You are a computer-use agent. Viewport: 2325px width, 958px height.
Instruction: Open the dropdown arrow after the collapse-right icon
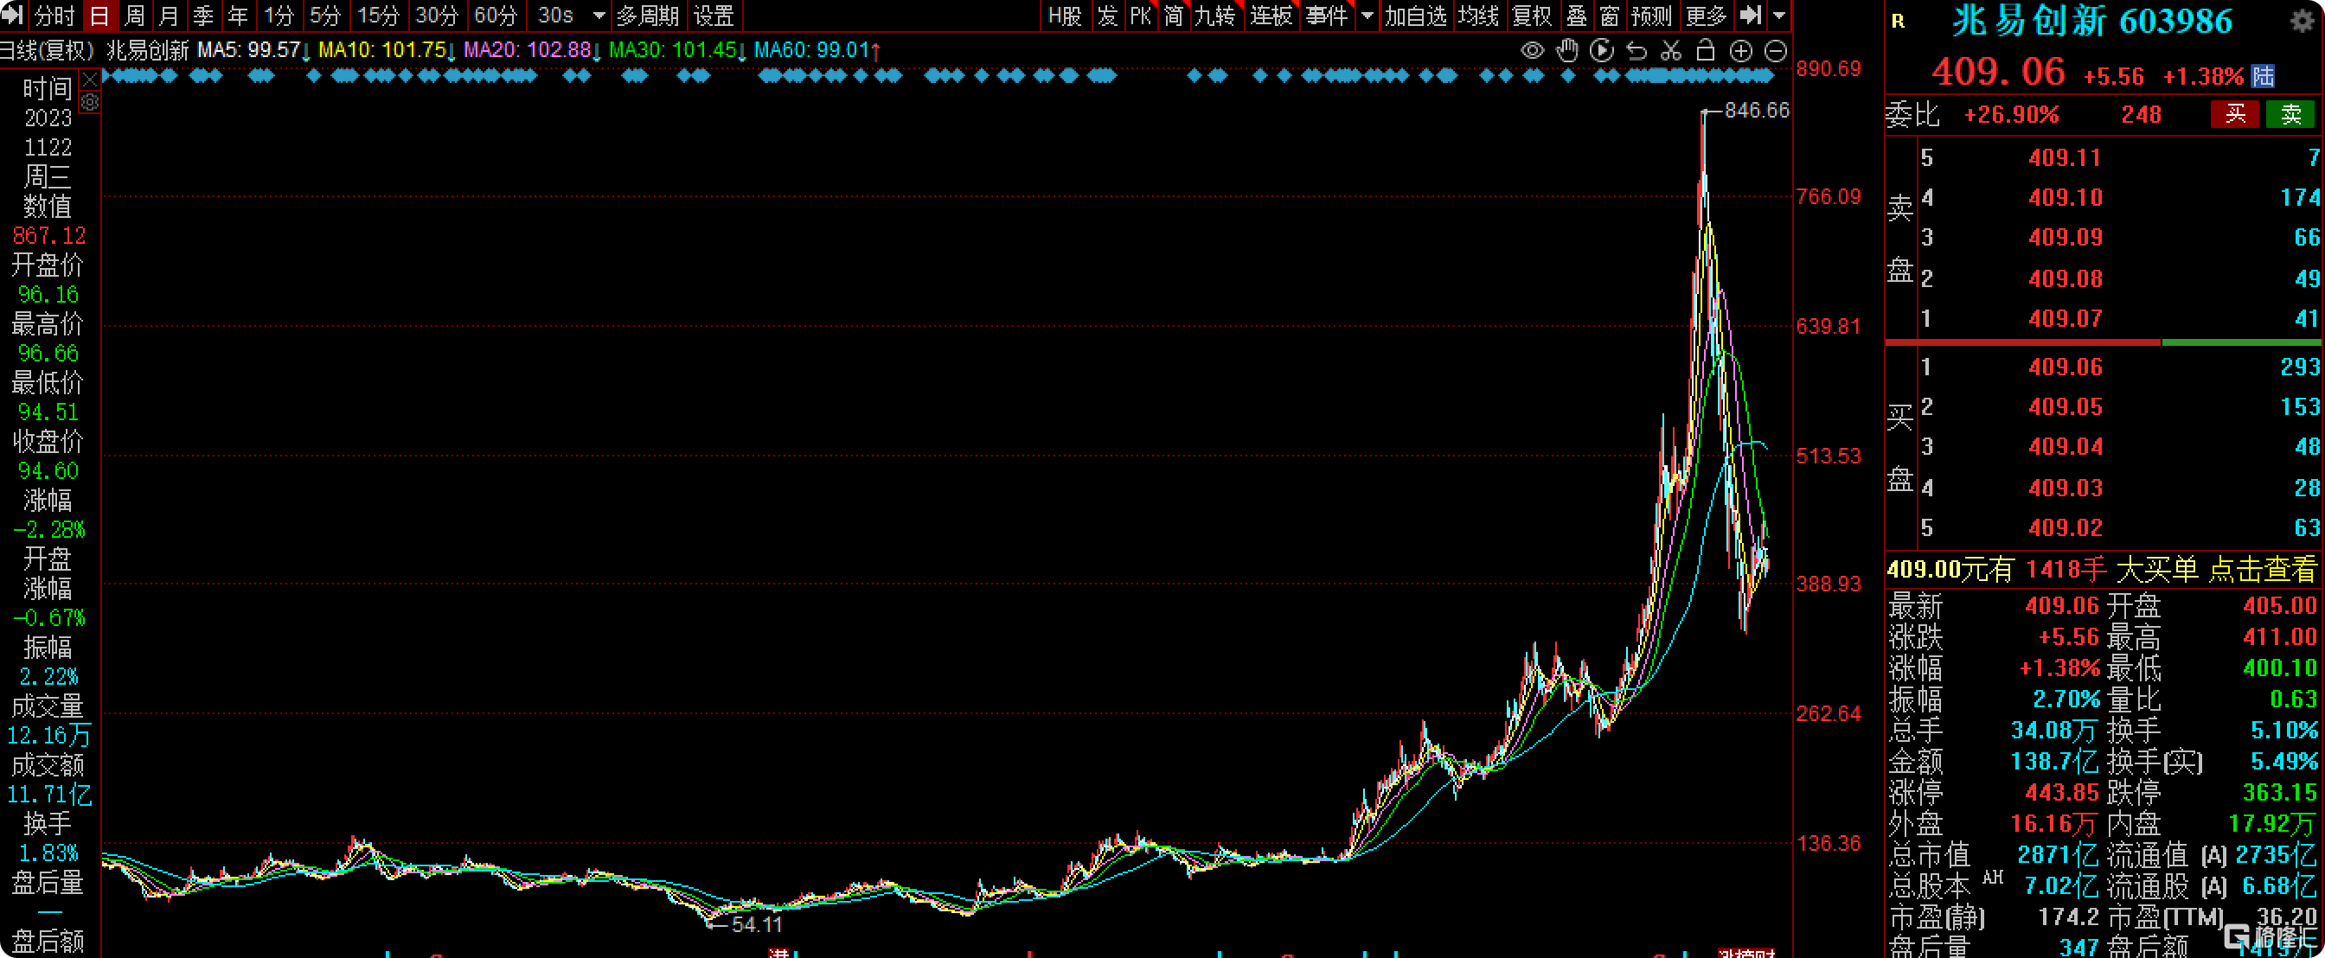(1778, 16)
